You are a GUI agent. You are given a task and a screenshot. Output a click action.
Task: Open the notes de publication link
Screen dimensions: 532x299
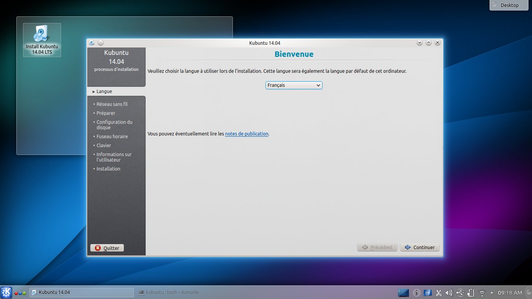pyautogui.click(x=247, y=134)
